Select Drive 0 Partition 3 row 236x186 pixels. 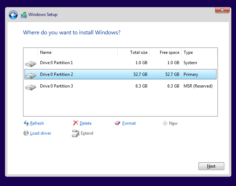tap(120, 86)
